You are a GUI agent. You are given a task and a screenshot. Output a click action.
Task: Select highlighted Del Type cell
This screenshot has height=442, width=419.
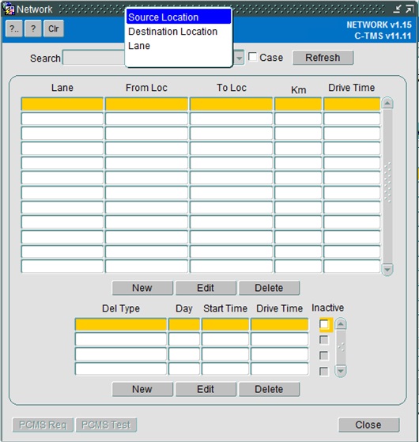121,324
